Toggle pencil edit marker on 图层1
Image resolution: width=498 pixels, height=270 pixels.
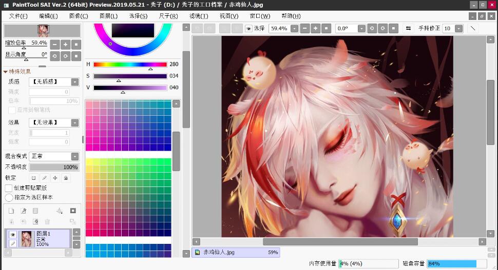point(13,243)
